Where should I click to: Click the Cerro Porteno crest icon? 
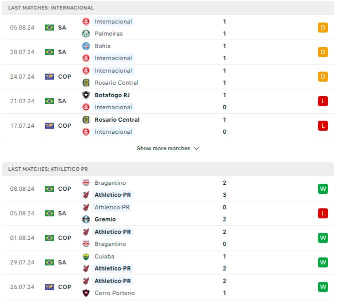point(86,293)
